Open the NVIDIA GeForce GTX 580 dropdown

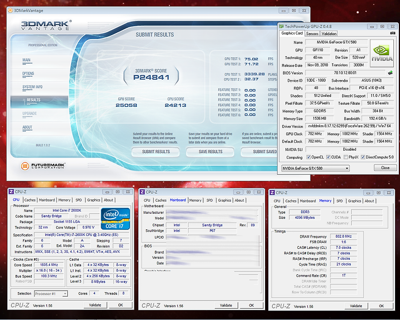(x=316, y=168)
